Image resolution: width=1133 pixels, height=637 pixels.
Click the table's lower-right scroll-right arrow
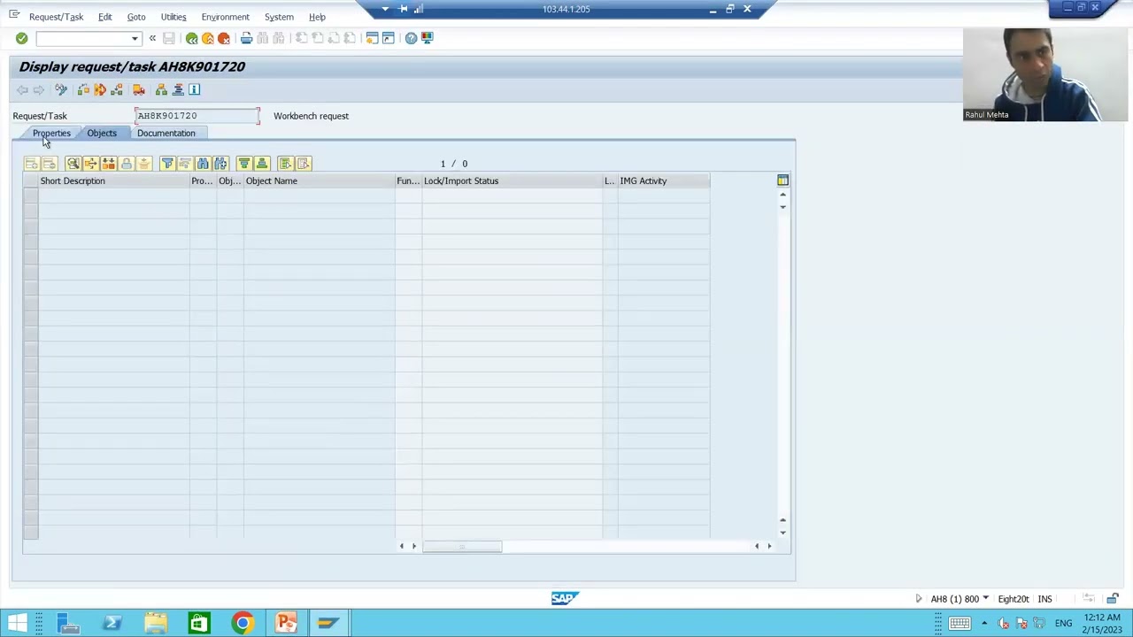[769, 546]
